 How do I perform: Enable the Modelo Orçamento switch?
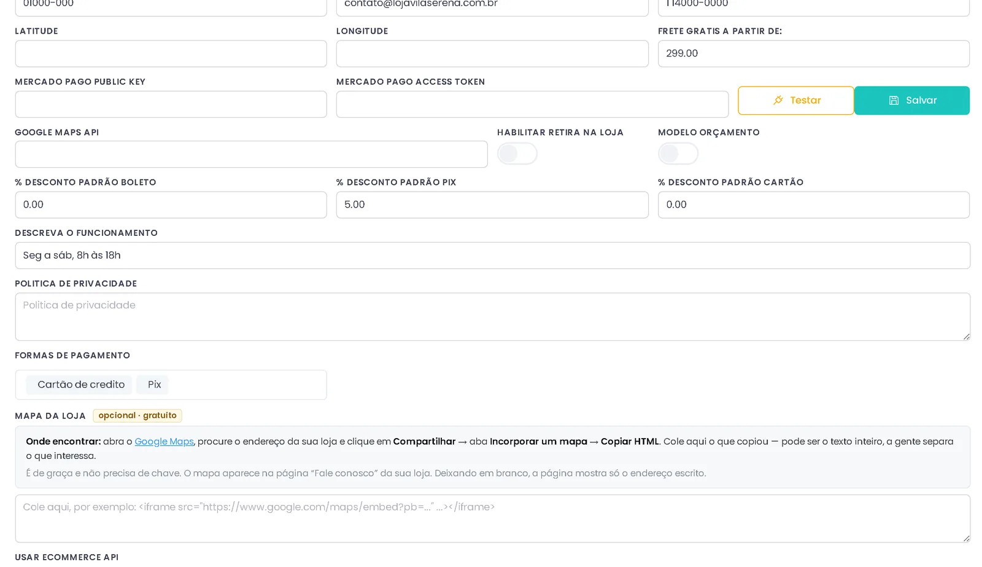[678, 154]
